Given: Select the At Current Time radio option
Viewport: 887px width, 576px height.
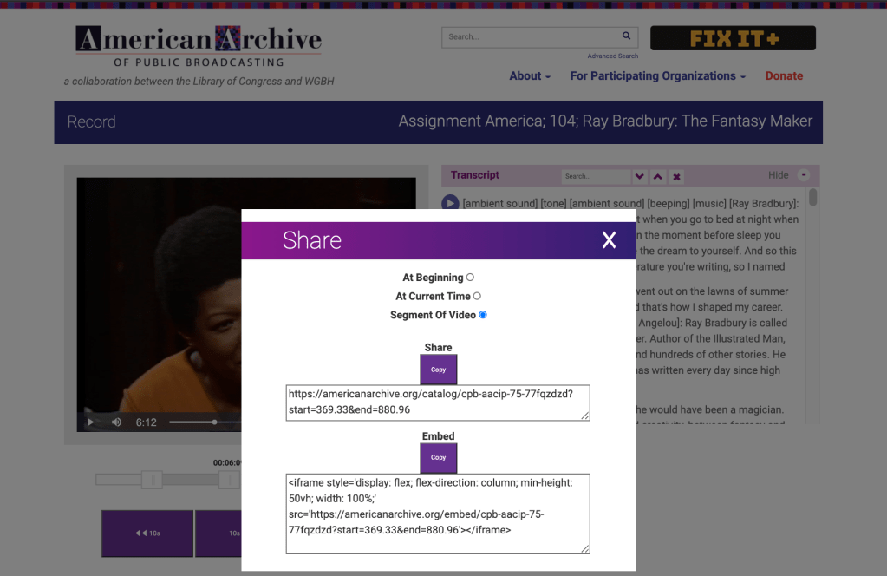Looking at the screenshot, I should click(x=477, y=296).
